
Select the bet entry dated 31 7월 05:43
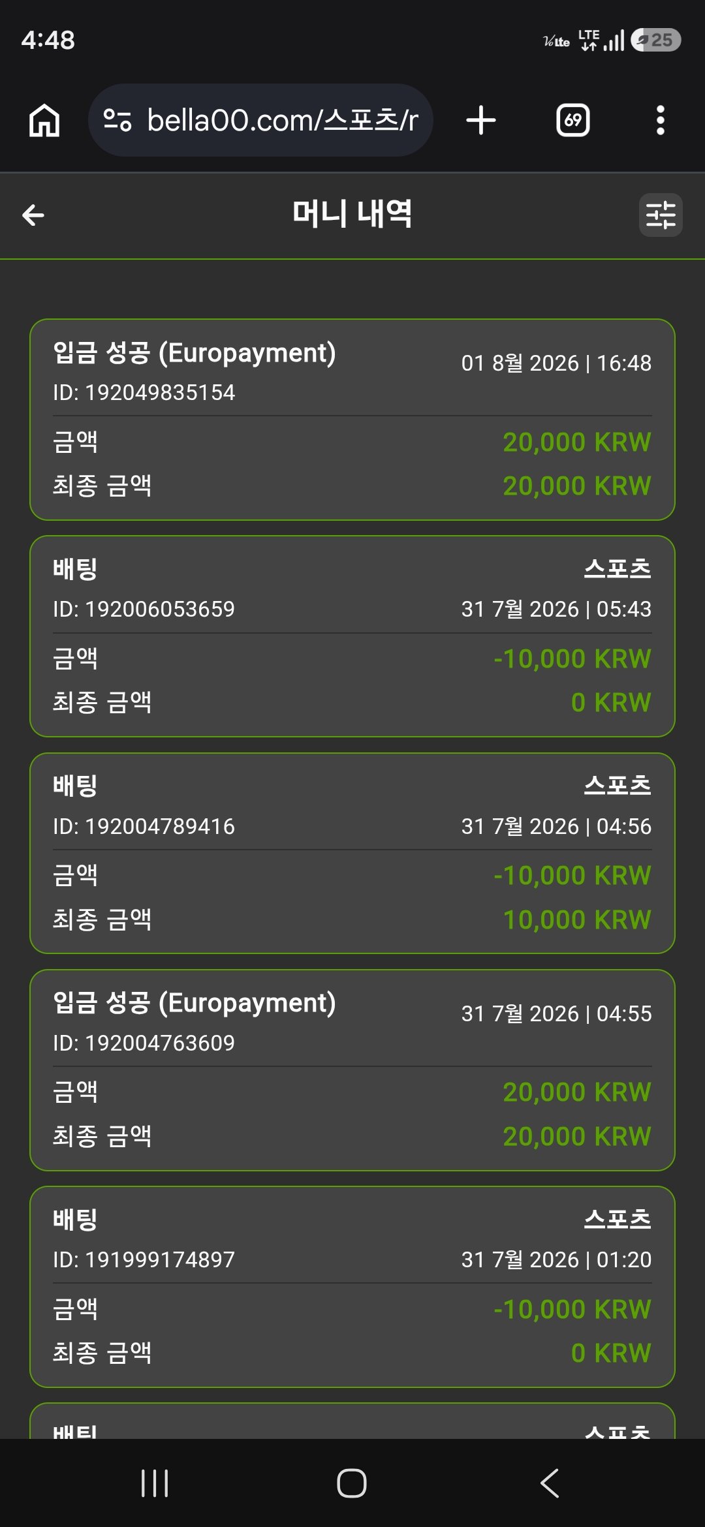(352, 636)
